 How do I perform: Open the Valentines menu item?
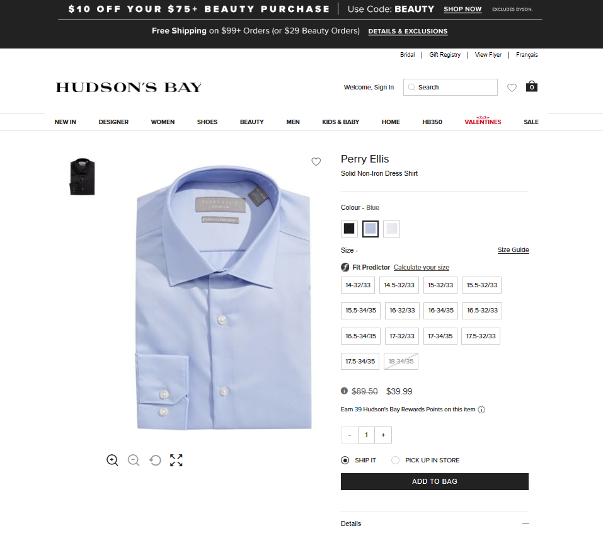point(483,122)
